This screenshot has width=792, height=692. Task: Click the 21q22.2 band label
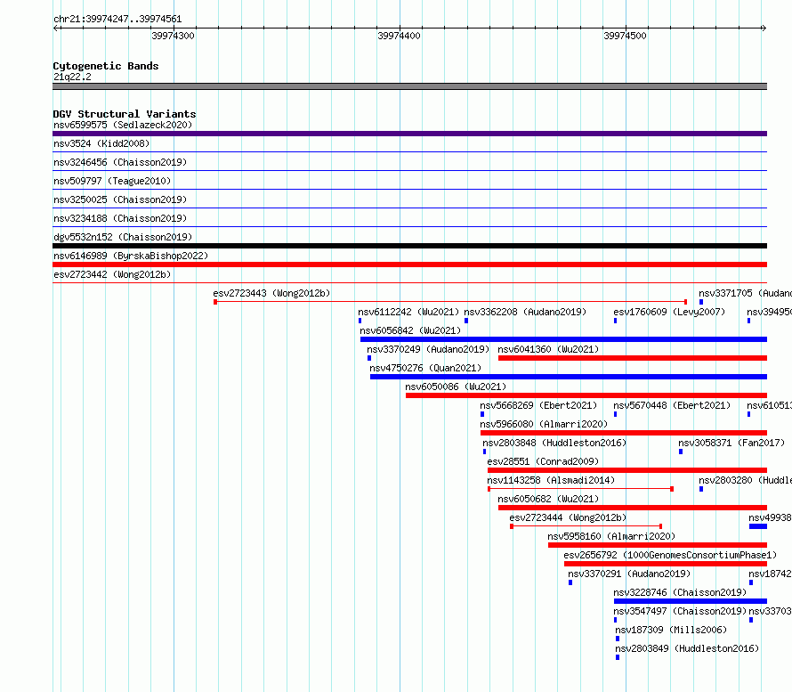[x=72, y=77]
